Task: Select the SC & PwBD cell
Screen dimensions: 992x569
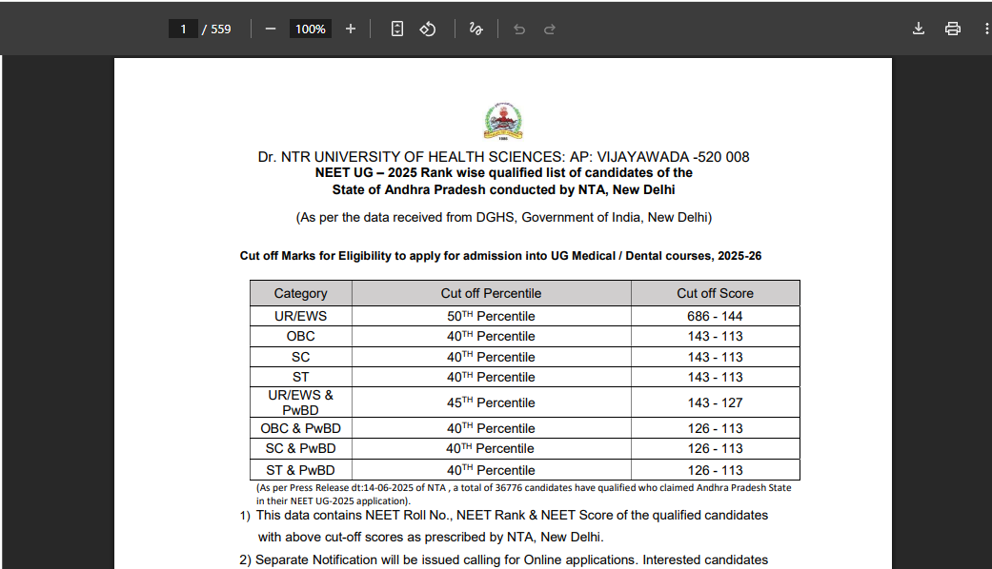Action: point(300,449)
